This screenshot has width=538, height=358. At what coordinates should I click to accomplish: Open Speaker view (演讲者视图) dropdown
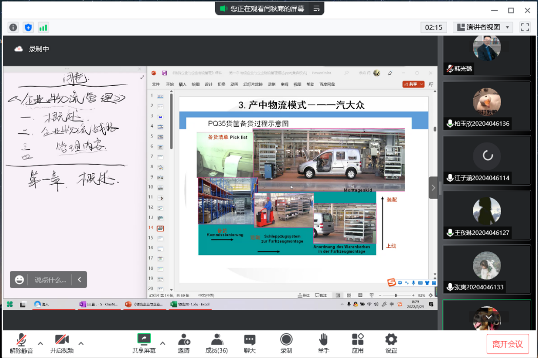click(x=483, y=27)
